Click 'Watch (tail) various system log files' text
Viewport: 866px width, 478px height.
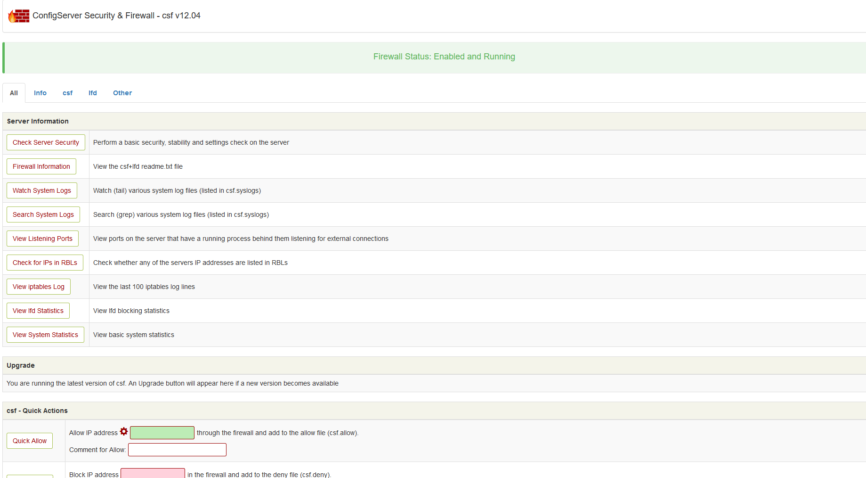177,190
